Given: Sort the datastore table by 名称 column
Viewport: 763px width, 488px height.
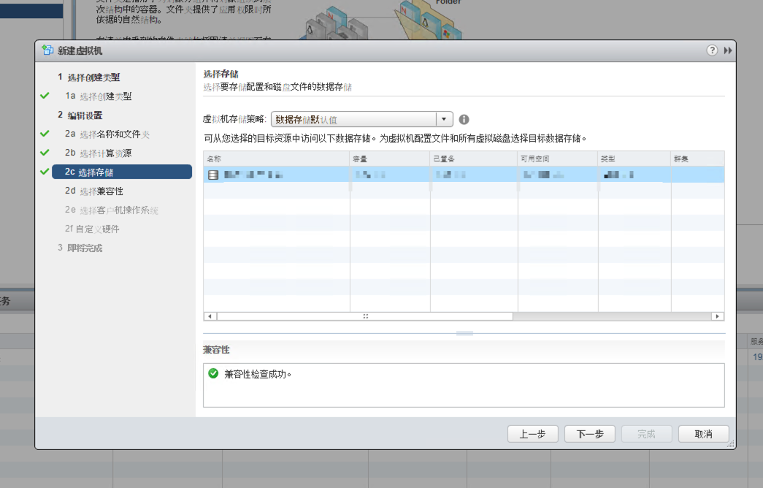Looking at the screenshot, I should (x=276, y=159).
